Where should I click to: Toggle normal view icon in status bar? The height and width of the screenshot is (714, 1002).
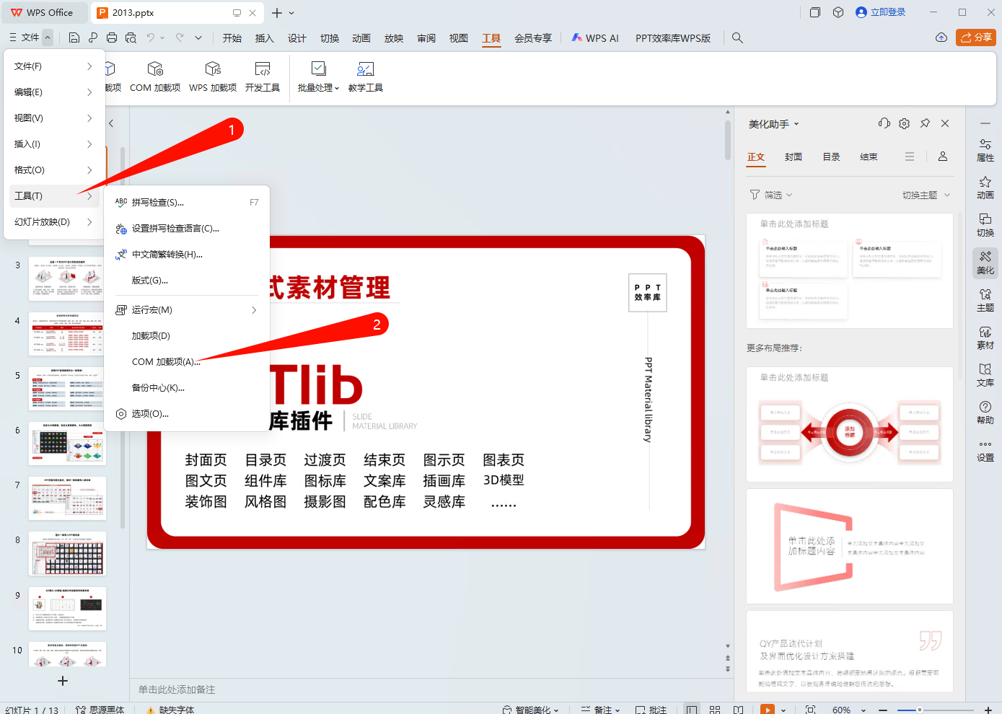coord(692,710)
